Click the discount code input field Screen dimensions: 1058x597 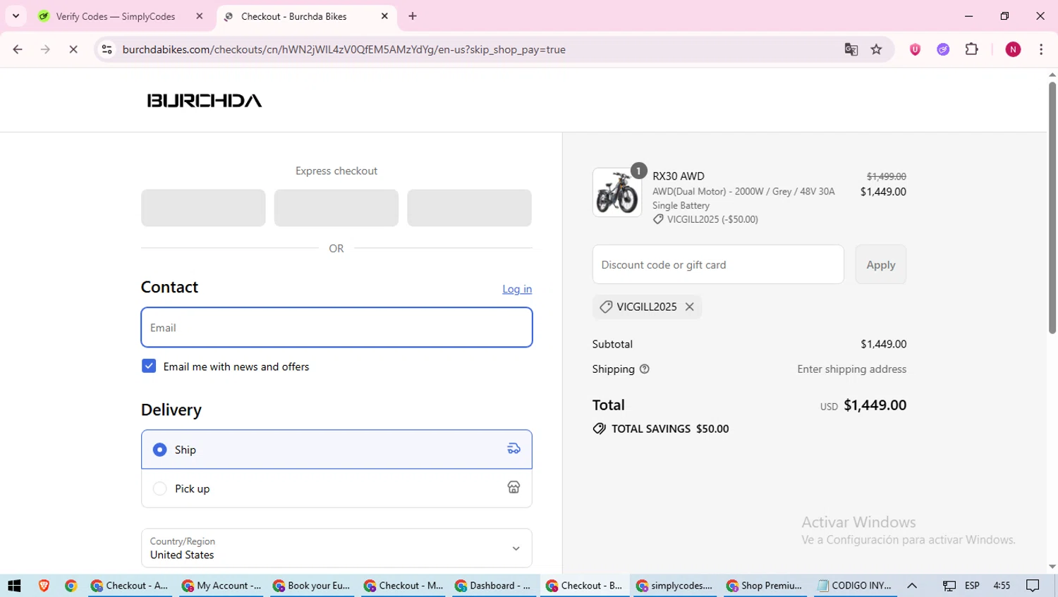click(718, 264)
